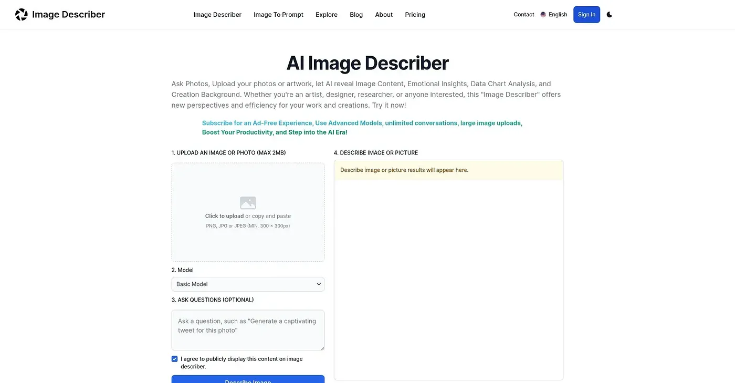Click the Contact link in header
Image resolution: width=735 pixels, height=383 pixels.
click(524, 15)
